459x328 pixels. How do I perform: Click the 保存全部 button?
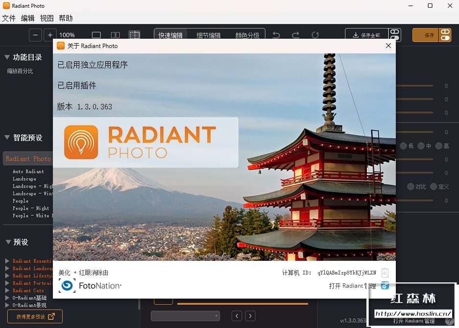tap(366, 35)
